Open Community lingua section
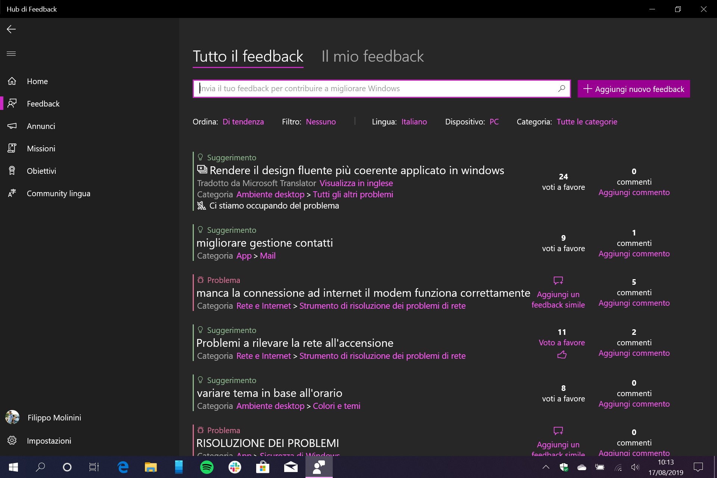The height and width of the screenshot is (478, 717). [58, 193]
